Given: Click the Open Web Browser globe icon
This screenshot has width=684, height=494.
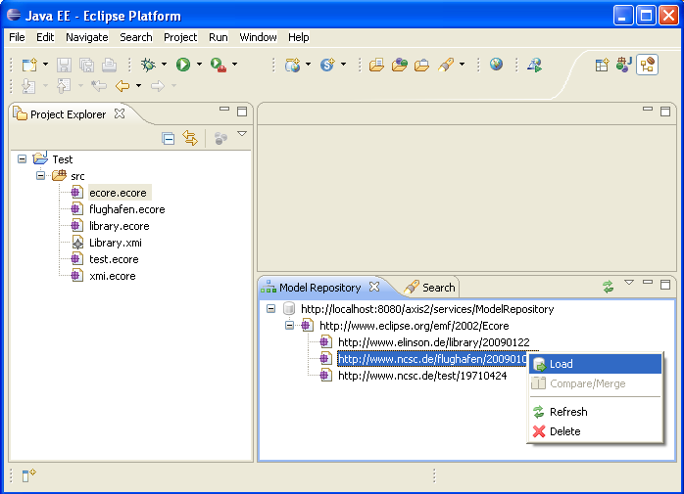Looking at the screenshot, I should click(x=496, y=65).
